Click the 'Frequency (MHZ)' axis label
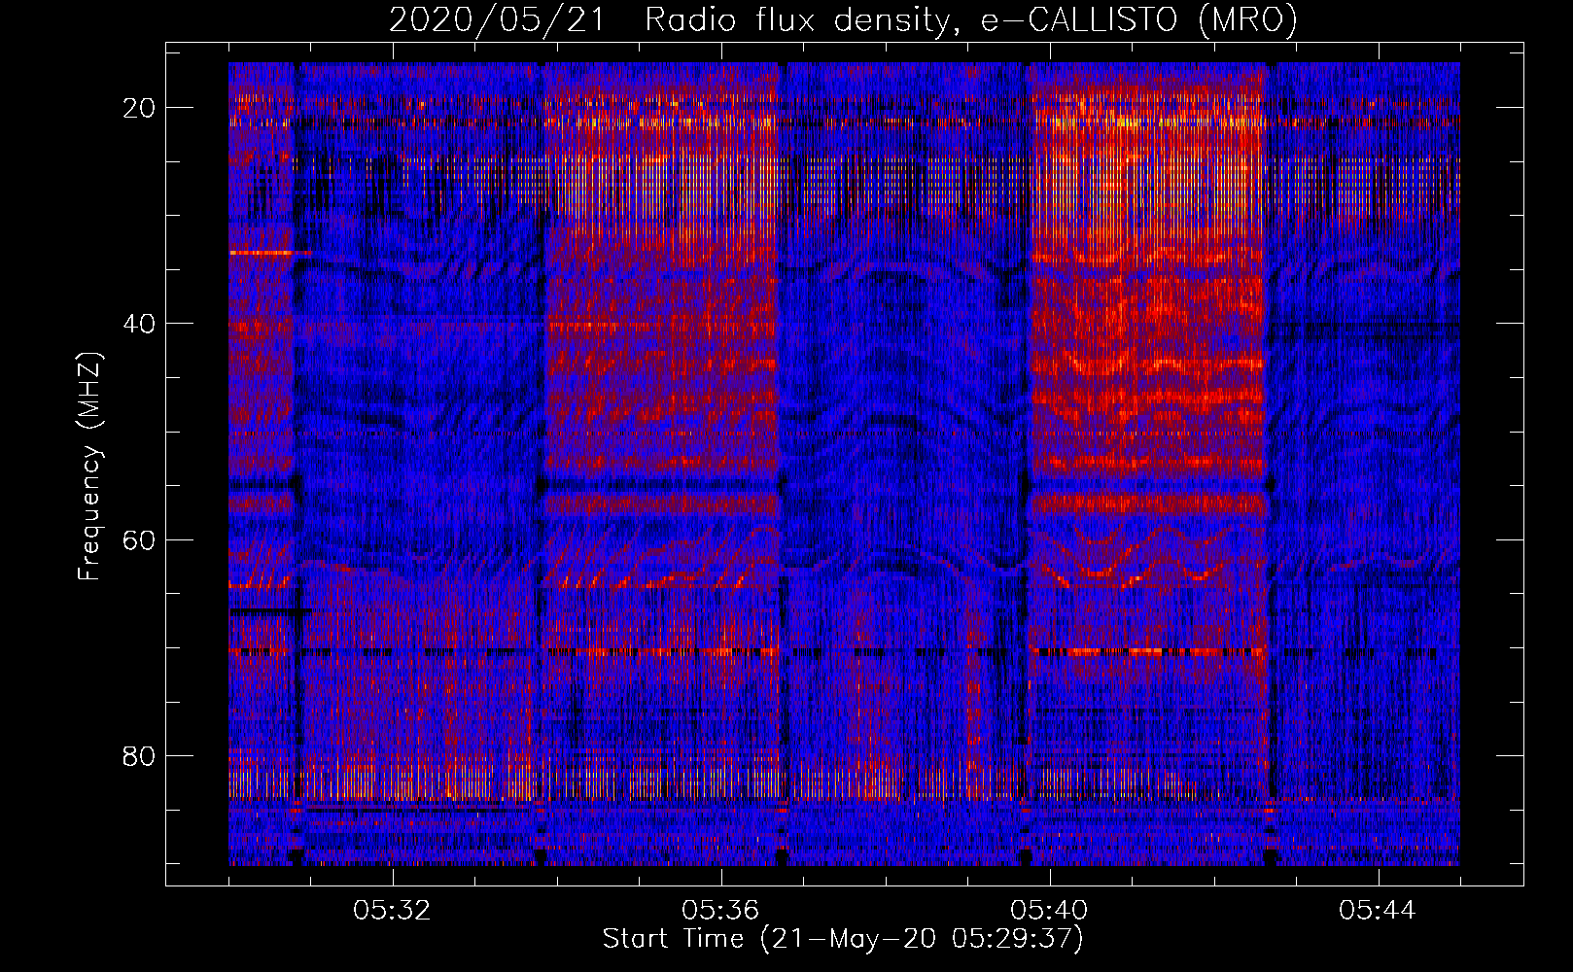Screen dimensions: 1573x972 89,466
